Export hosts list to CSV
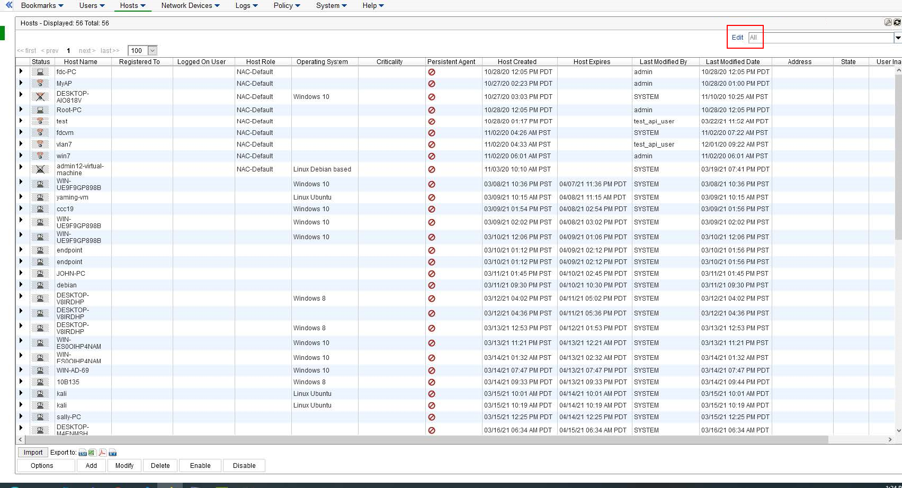 (83, 453)
